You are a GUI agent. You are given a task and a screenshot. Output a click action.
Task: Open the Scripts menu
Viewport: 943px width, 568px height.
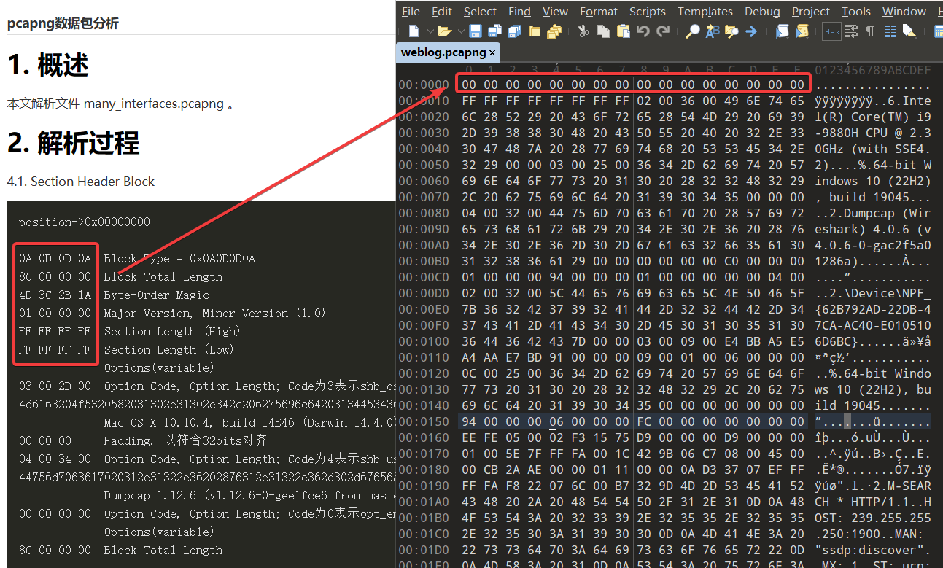pyautogui.click(x=647, y=11)
